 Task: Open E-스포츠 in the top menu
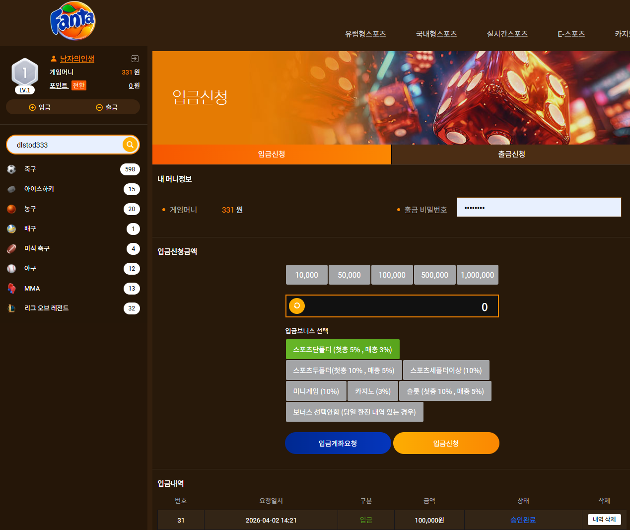pyautogui.click(x=571, y=34)
